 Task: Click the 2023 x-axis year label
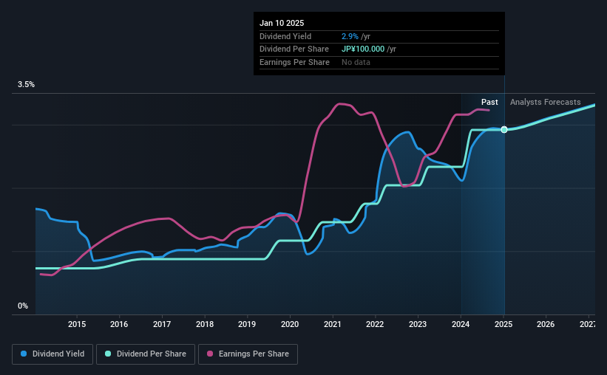click(x=418, y=324)
